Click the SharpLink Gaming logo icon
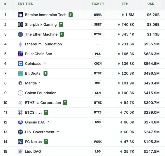 20,25
